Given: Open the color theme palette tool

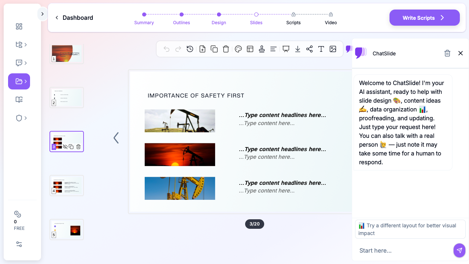Looking at the screenshot, I should tap(238, 49).
